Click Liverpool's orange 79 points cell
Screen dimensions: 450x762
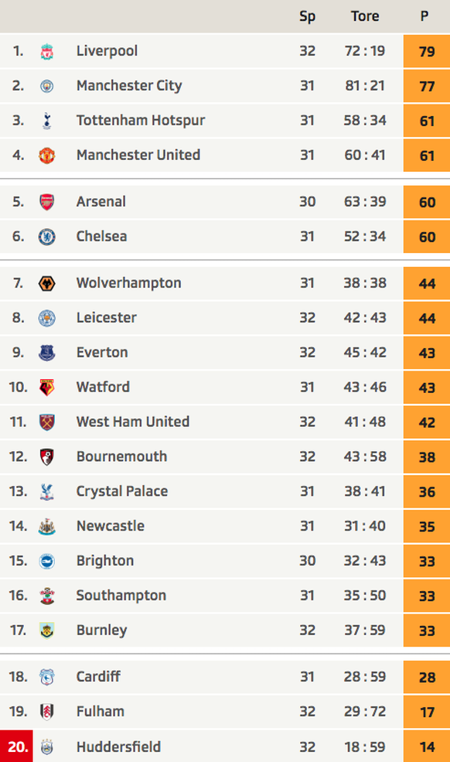pos(427,51)
